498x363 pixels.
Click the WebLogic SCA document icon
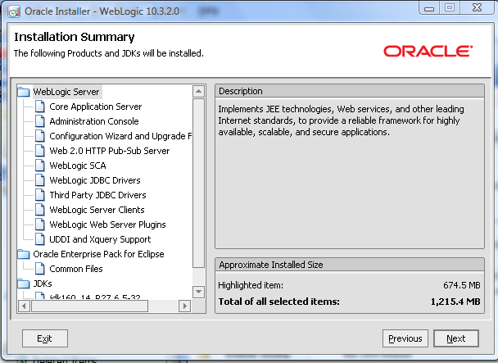[x=39, y=166]
